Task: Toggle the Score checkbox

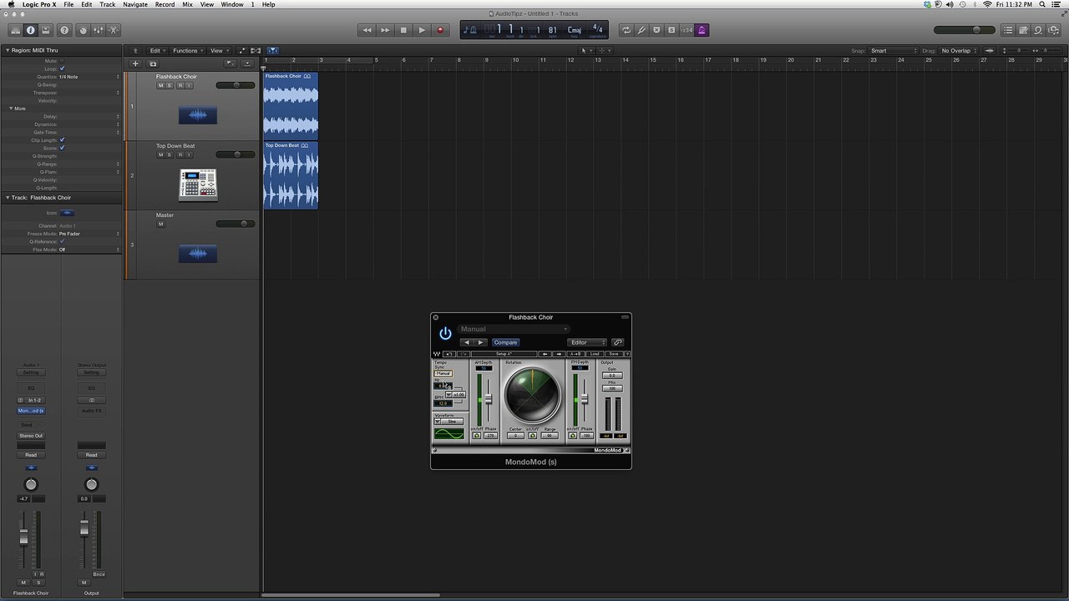Action: pos(62,148)
